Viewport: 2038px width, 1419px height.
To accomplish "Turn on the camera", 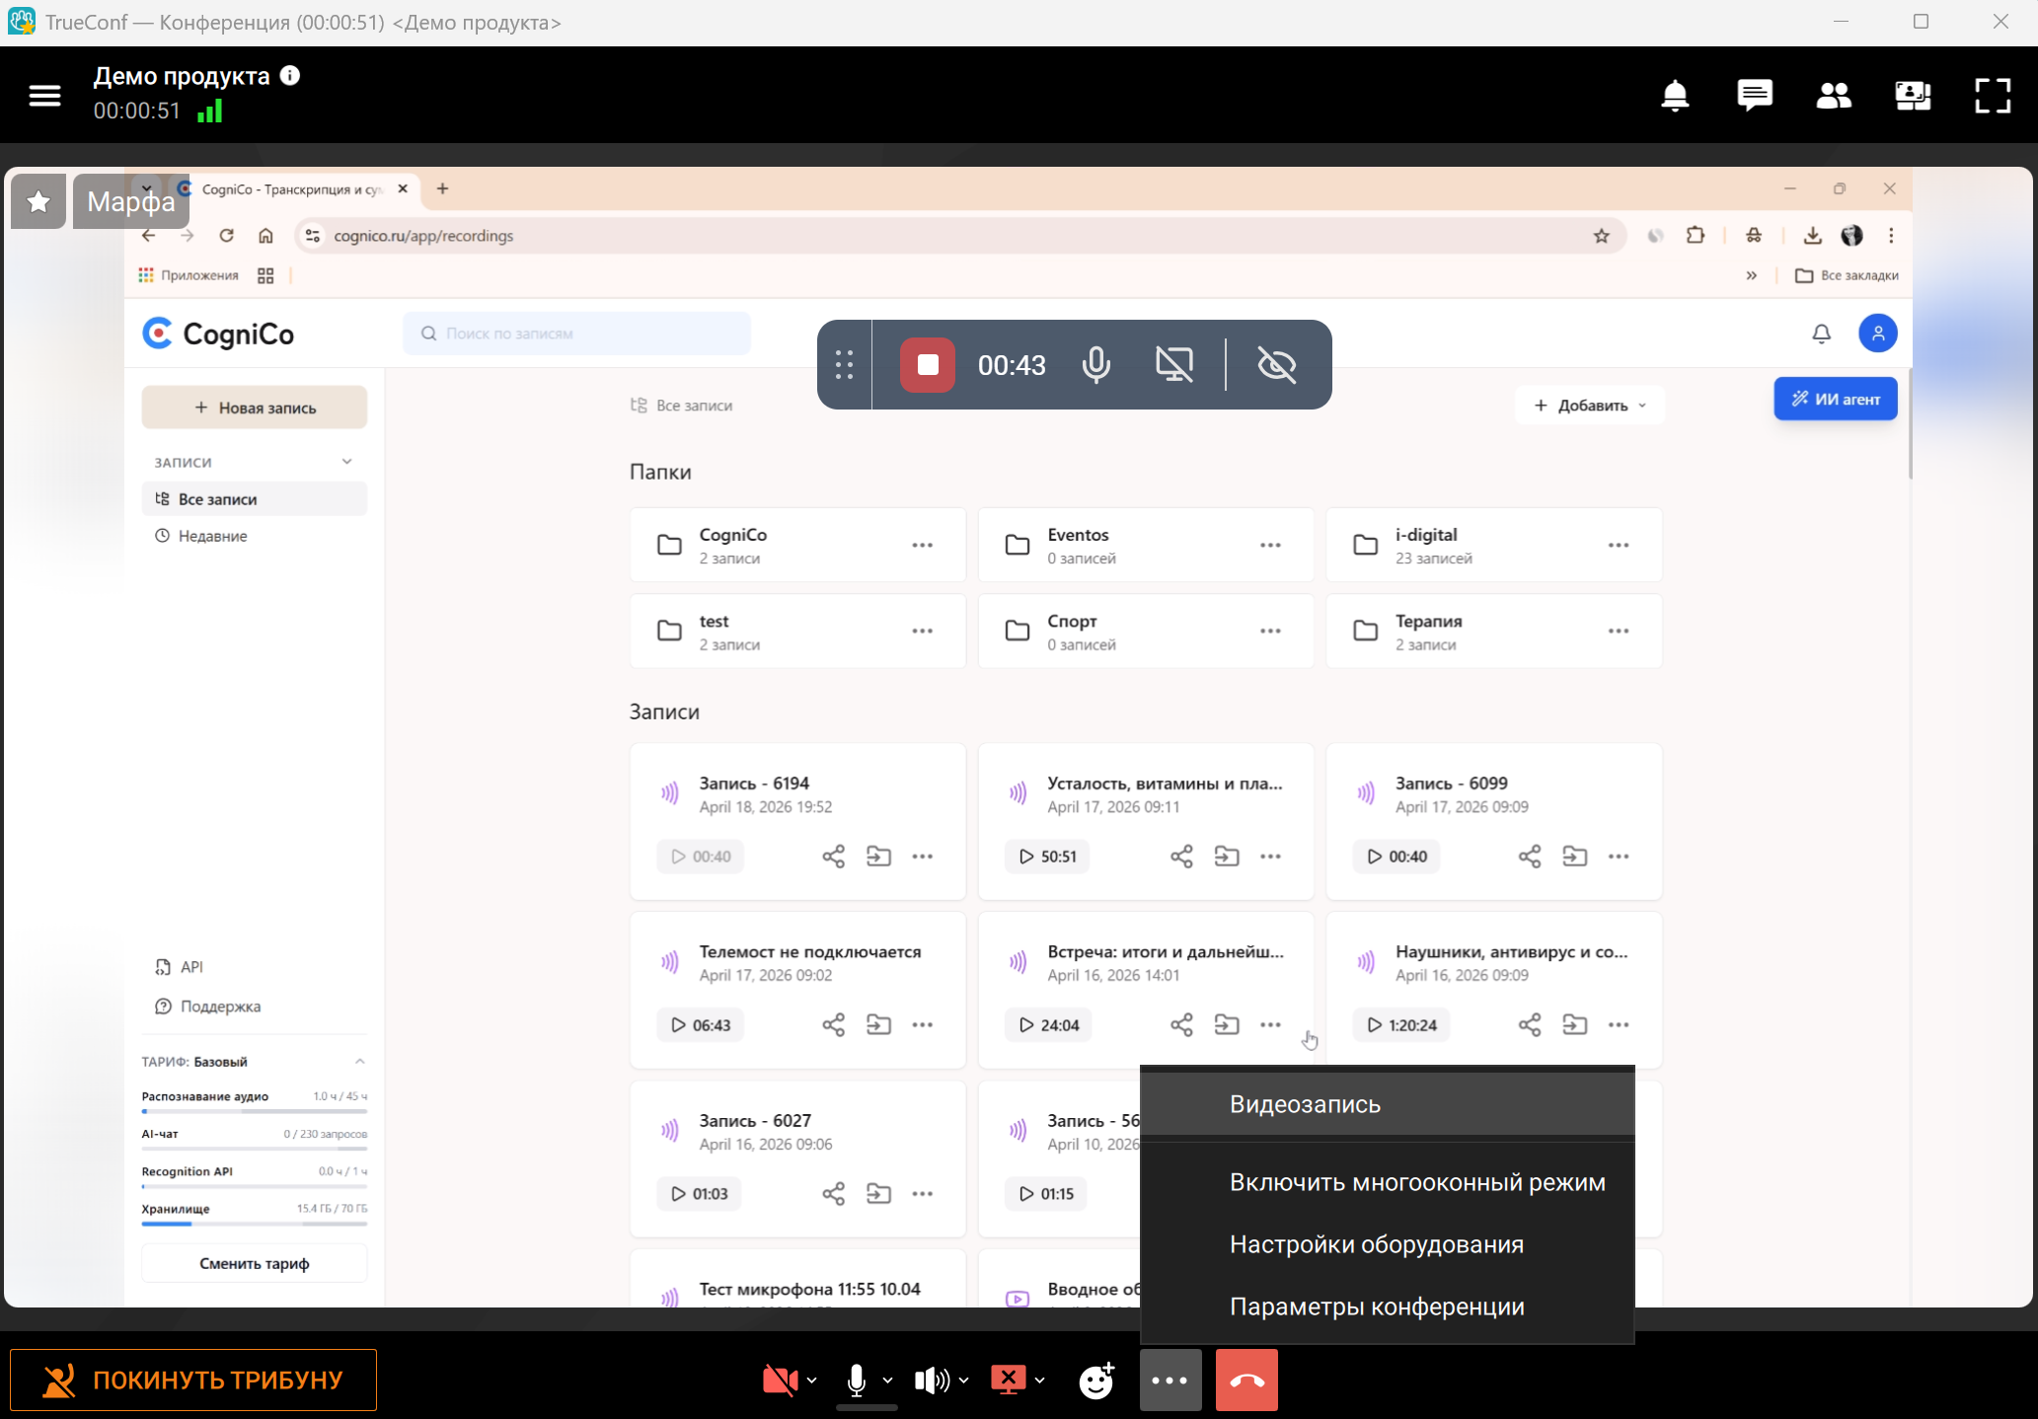I will tap(780, 1380).
